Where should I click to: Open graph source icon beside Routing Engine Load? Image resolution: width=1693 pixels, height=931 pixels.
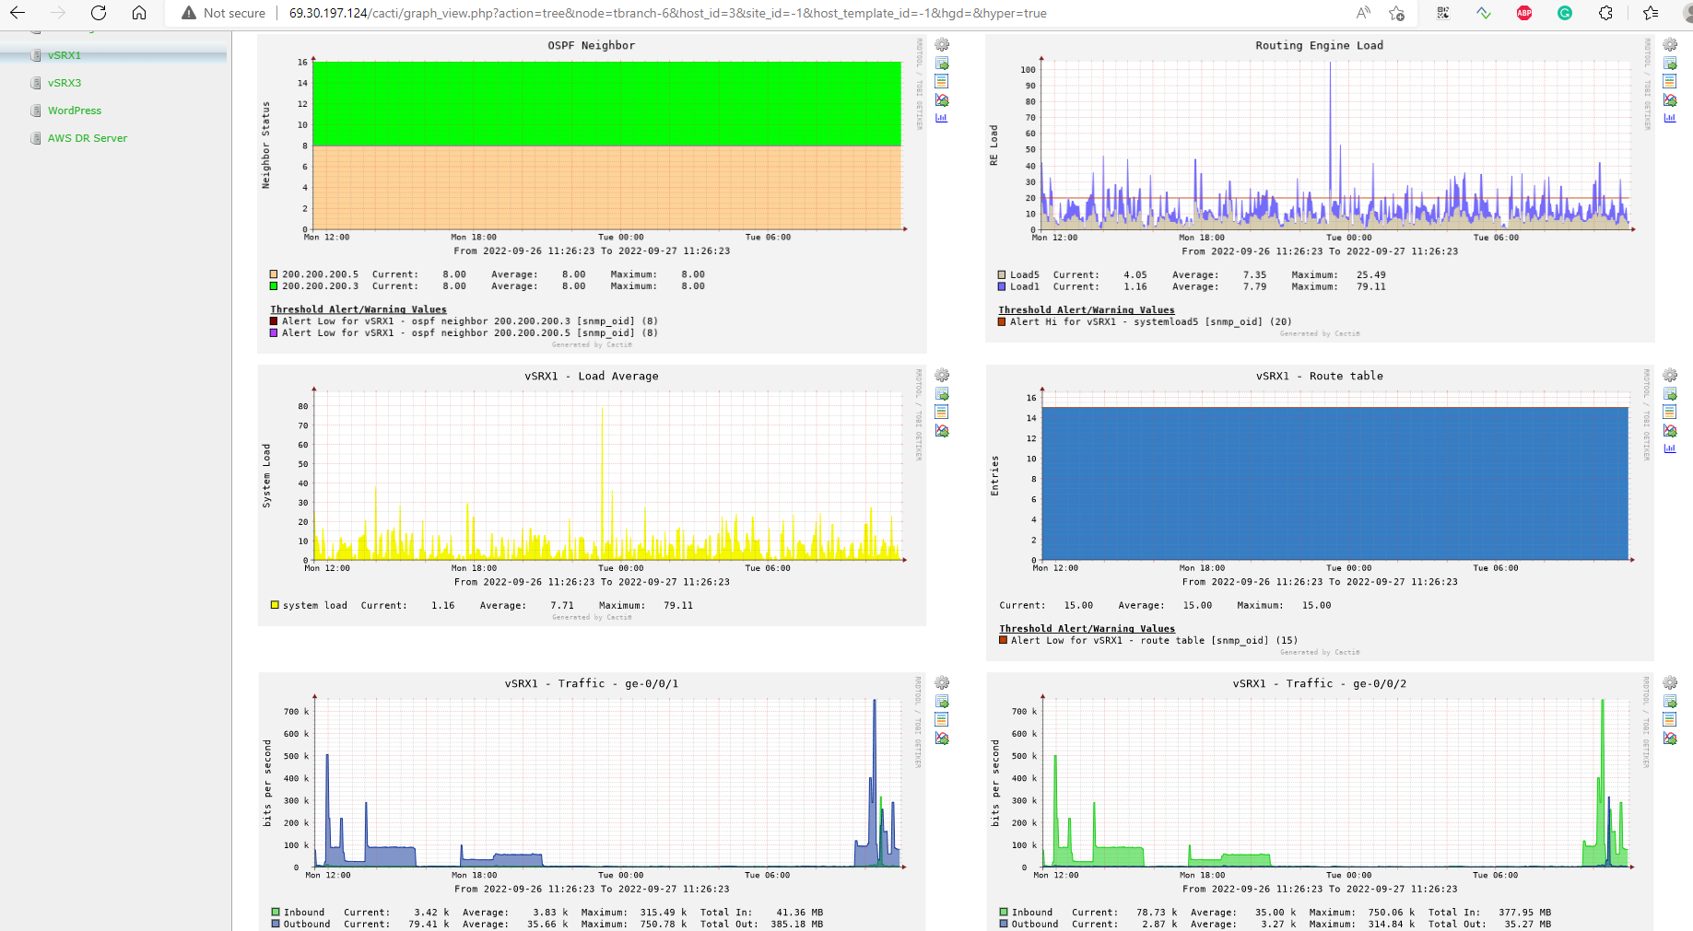point(1669,82)
